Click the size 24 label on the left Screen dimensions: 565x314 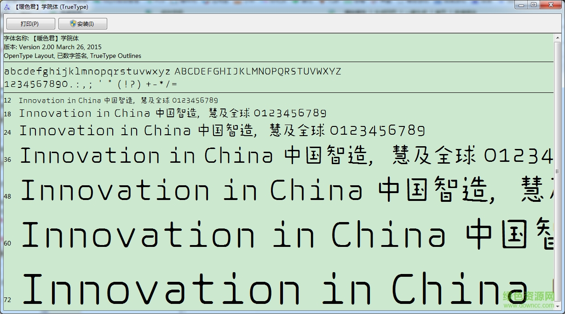click(6, 132)
